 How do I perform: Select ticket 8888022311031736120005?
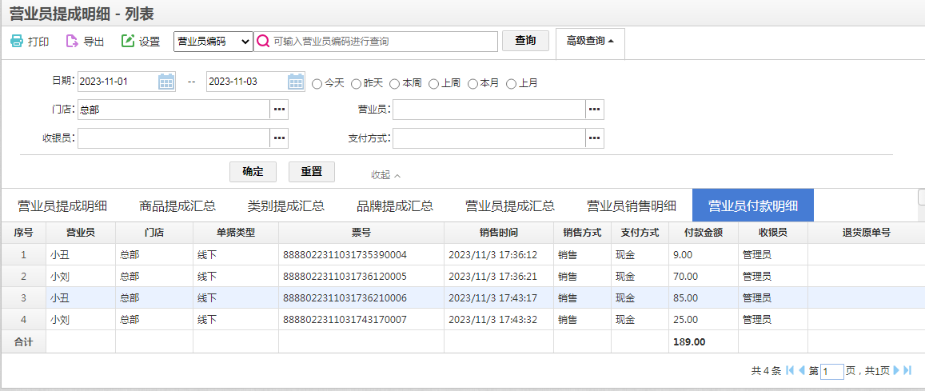click(x=345, y=276)
